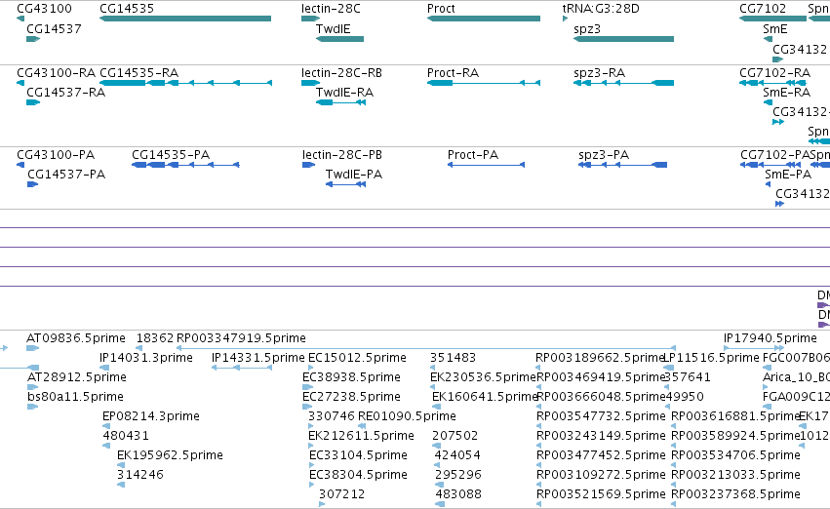Select the CG14537 gene arrow
830x509 pixels.
click(x=33, y=39)
